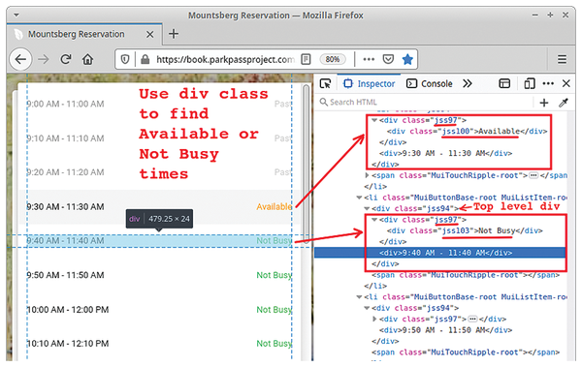Save page to Pocket

tap(388, 59)
